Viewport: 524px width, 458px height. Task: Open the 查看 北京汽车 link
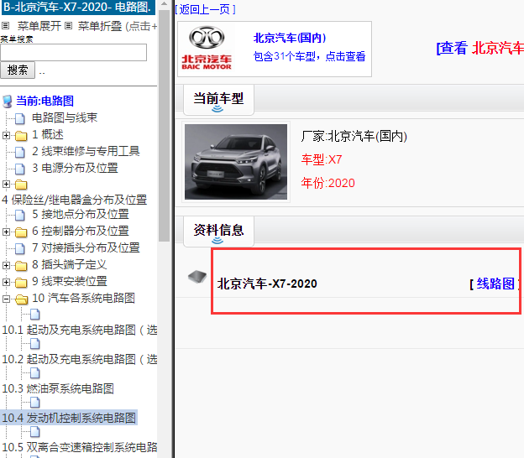[479, 48]
